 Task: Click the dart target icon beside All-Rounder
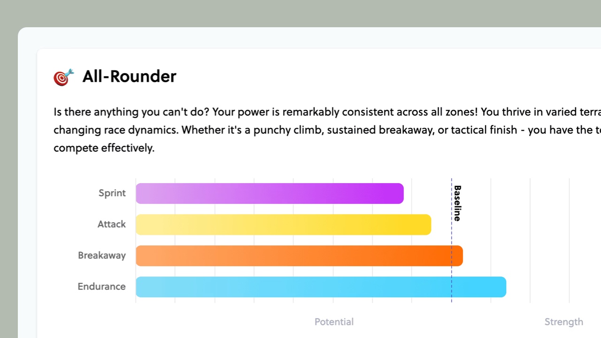click(64, 77)
